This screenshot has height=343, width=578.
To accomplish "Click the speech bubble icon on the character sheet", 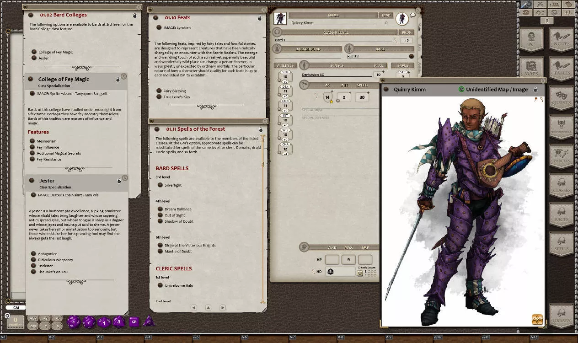I will pyautogui.click(x=413, y=15).
